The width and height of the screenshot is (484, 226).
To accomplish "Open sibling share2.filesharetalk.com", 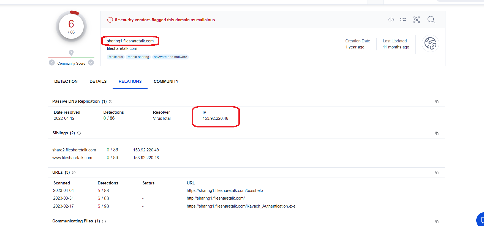I will tap(74, 150).
